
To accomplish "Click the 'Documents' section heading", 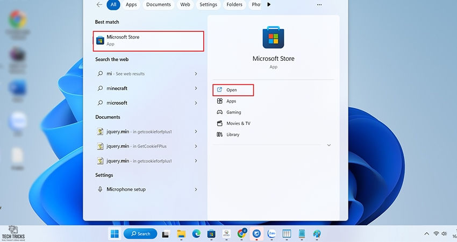I will 108,117.
